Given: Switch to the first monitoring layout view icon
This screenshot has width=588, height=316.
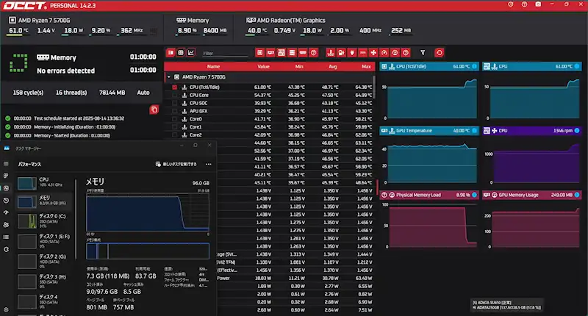Looking at the screenshot, I should coord(171,53).
